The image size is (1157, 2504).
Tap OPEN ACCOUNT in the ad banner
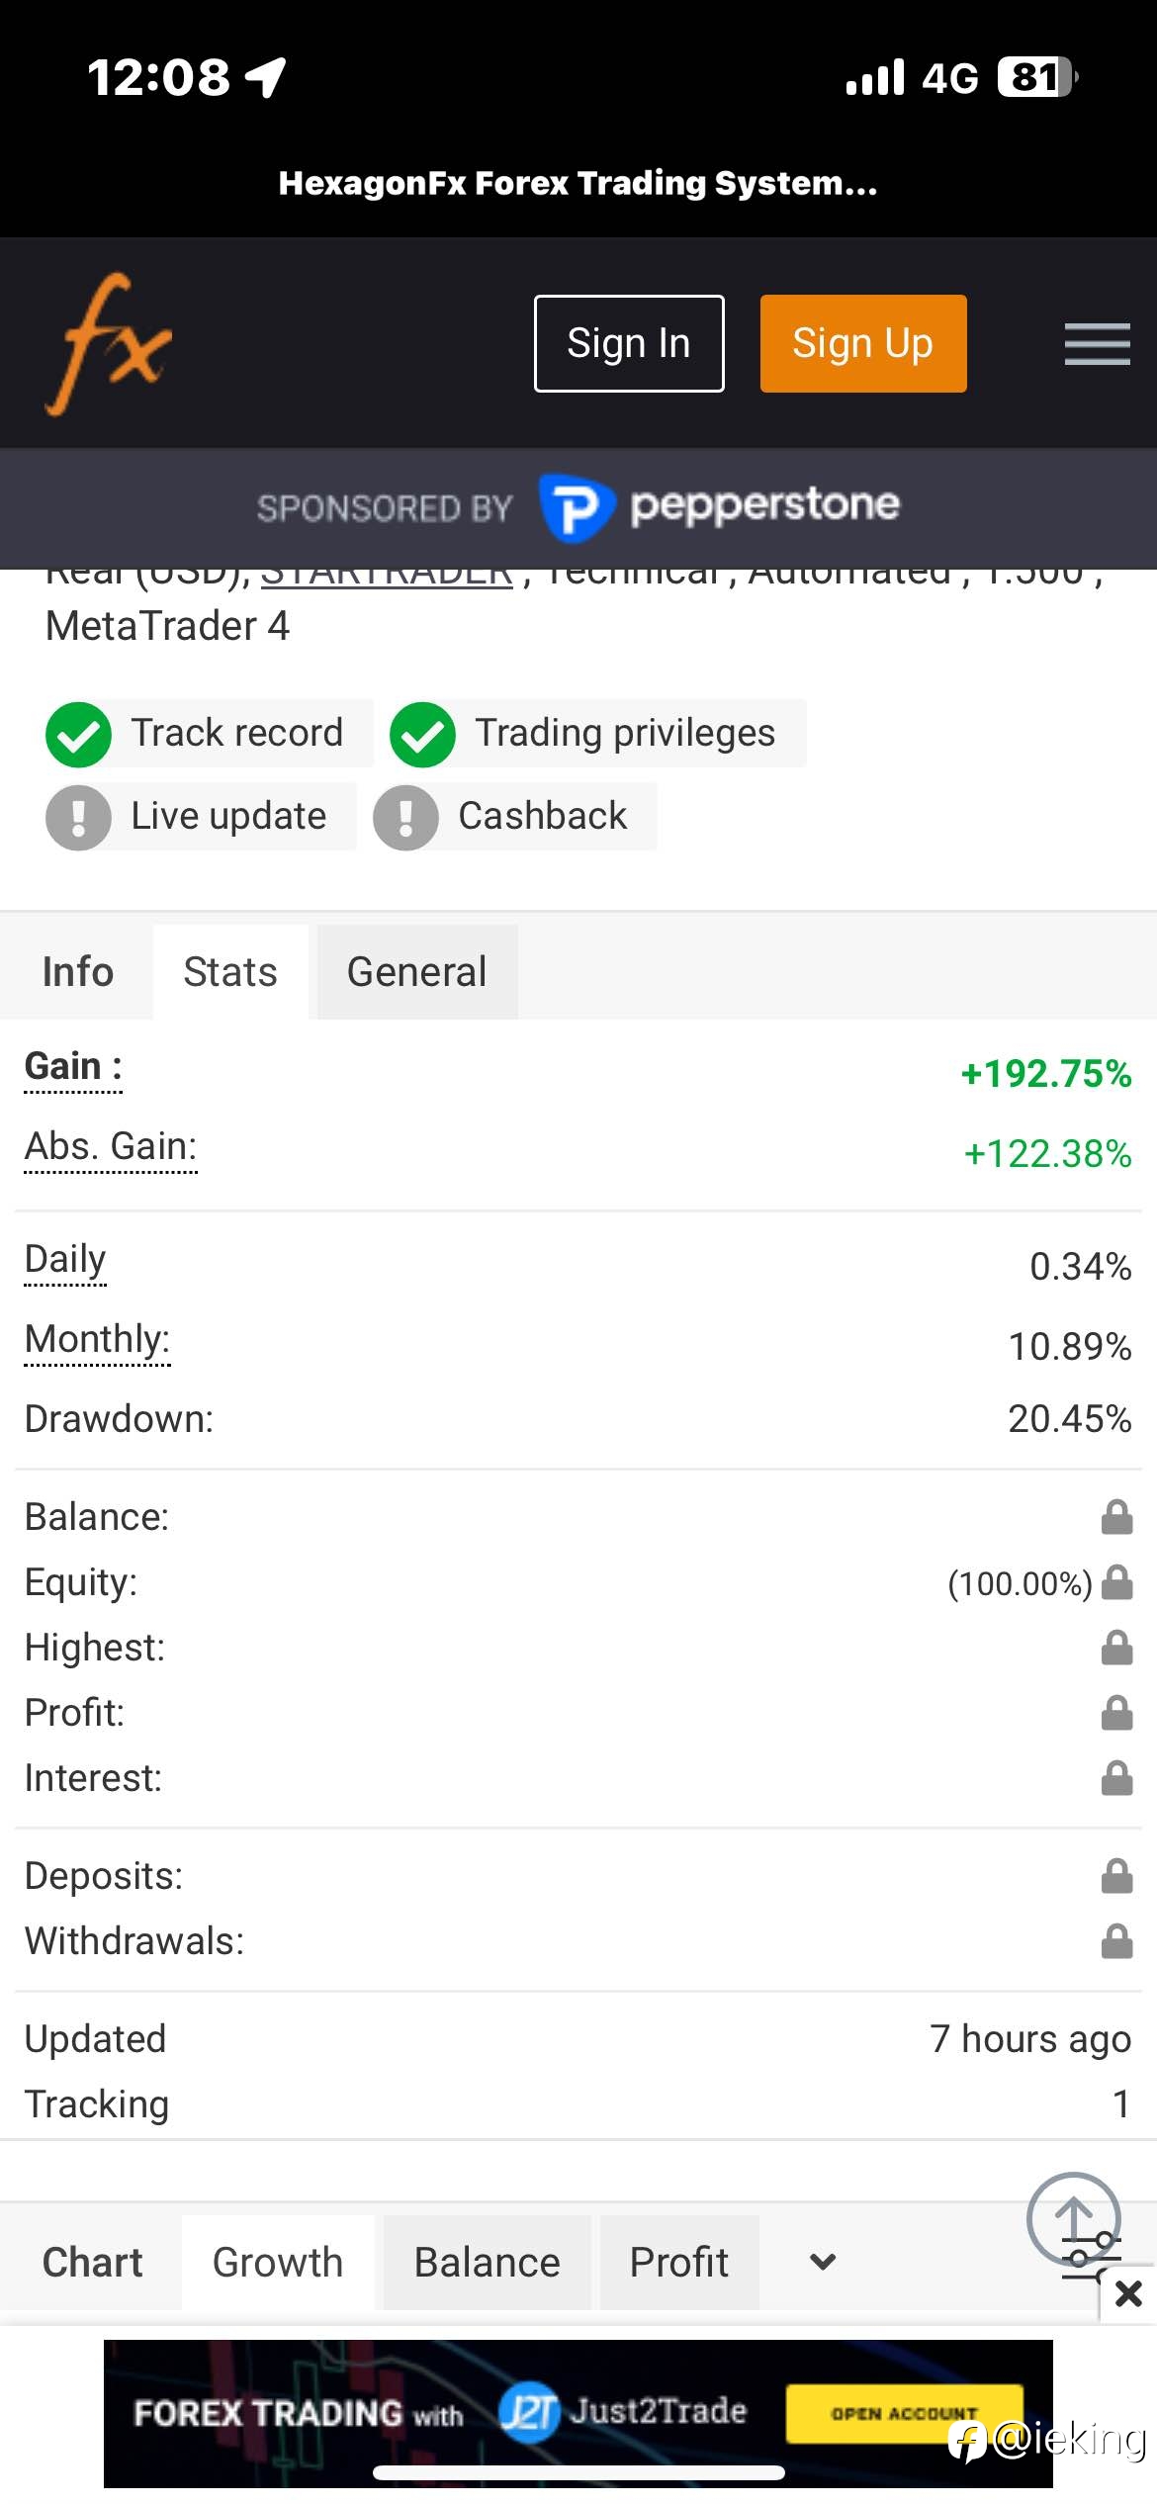904,2413
